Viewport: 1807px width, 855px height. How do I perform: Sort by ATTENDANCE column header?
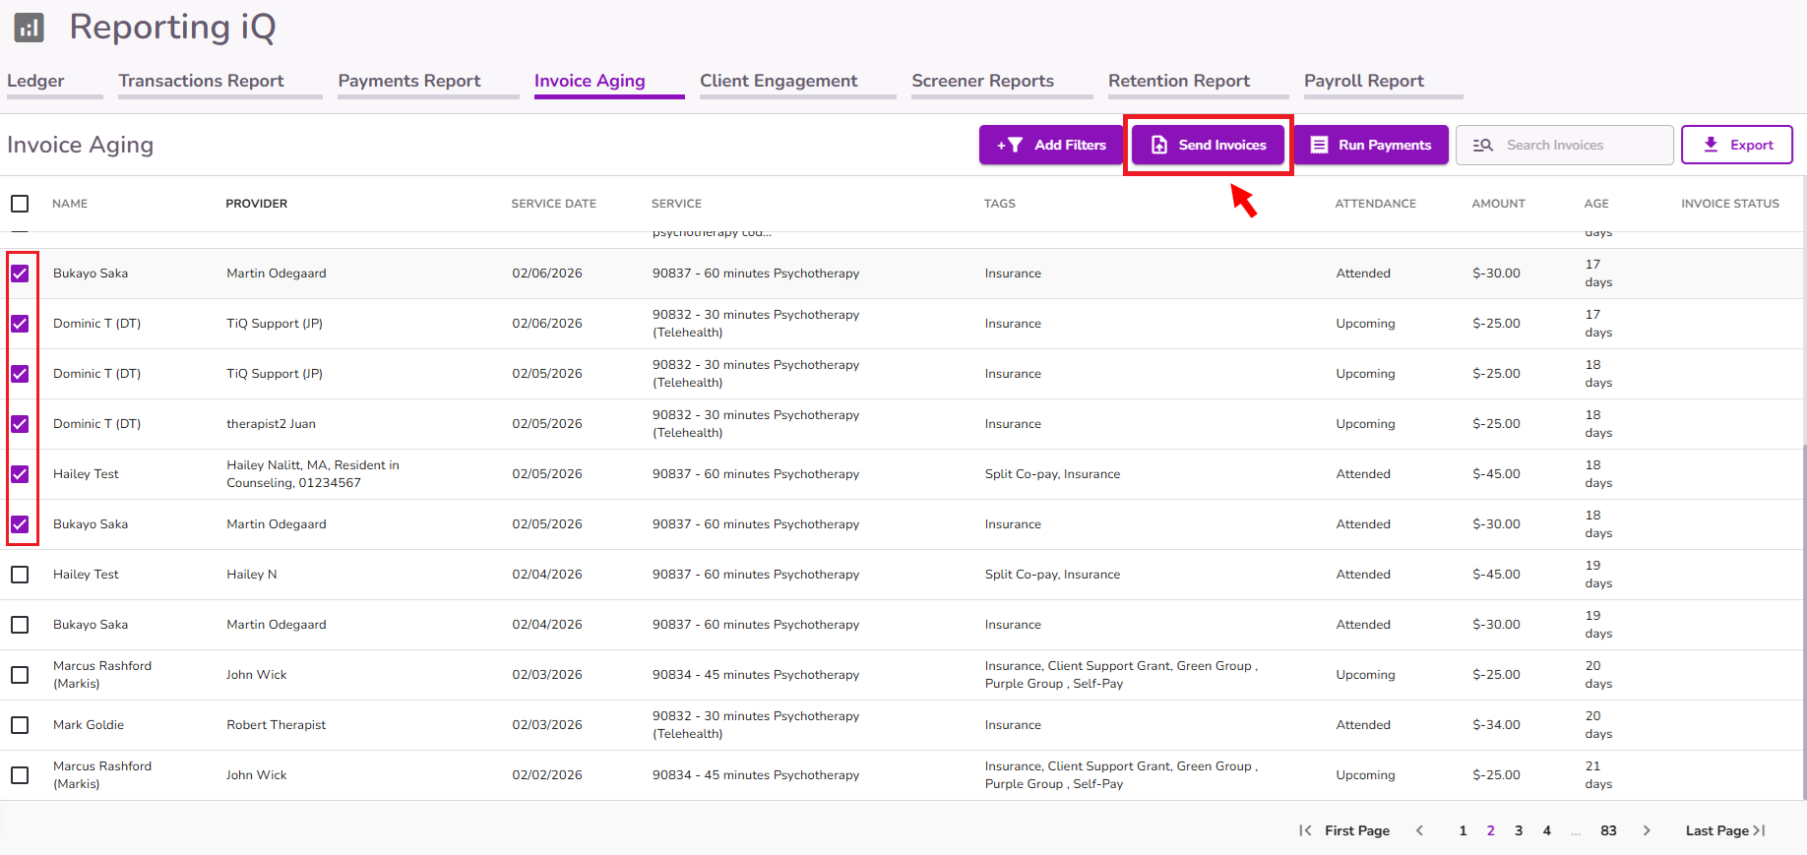pyautogui.click(x=1376, y=204)
